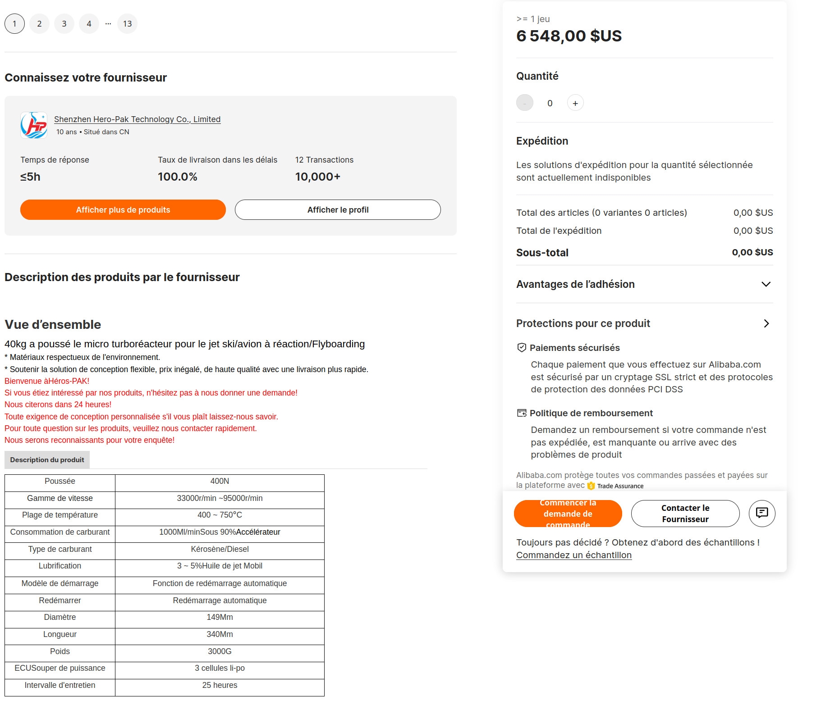Viewport: 821px width, 705px height.
Task: Start order with Commencer la demande button
Action: [568, 514]
